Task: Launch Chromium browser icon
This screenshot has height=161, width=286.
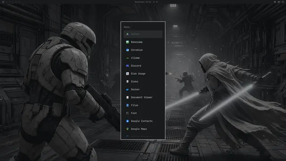Action: [127, 50]
